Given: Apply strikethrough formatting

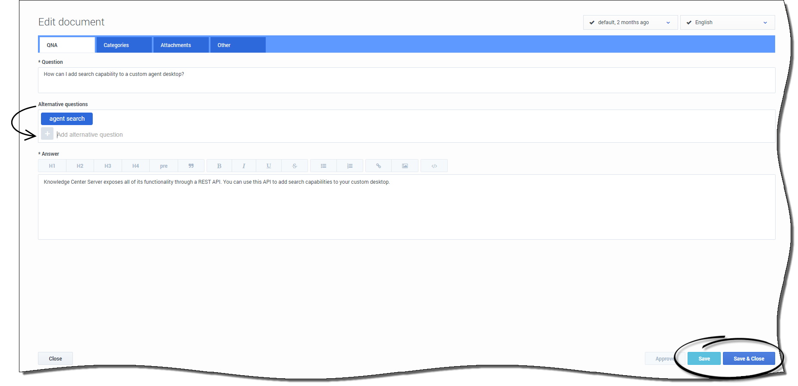Looking at the screenshot, I should (x=295, y=166).
